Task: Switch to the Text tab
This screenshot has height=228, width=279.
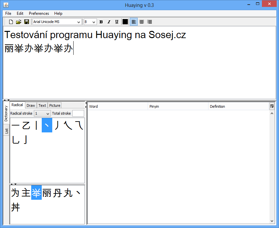Action: click(x=42, y=105)
